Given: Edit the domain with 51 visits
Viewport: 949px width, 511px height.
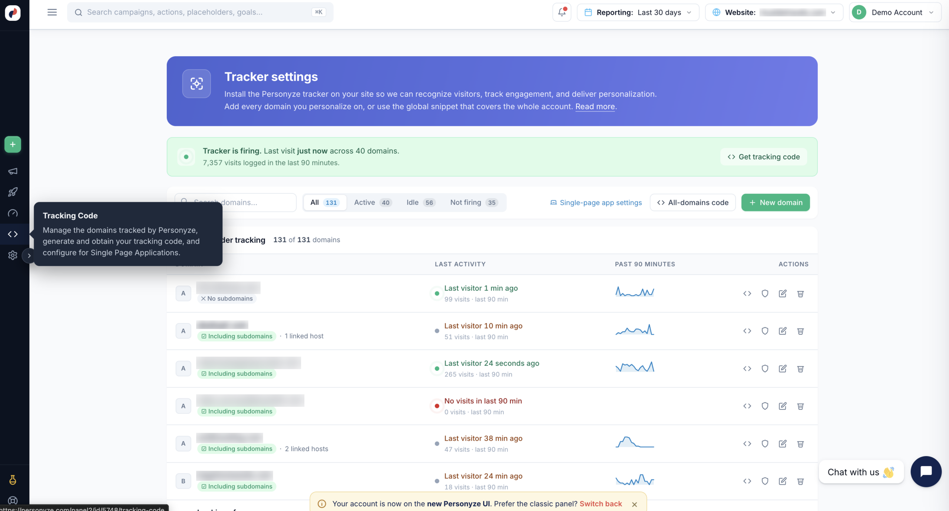Looking at the screenshot, I should (x=783, y=331).
